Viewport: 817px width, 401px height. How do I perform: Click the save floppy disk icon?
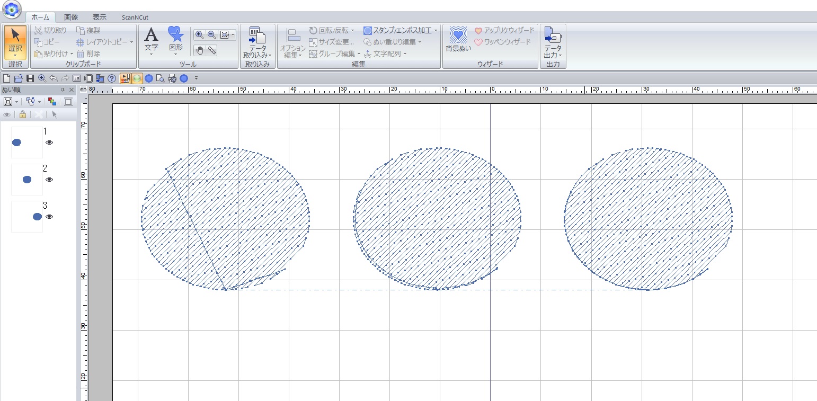tap(30, 78)
